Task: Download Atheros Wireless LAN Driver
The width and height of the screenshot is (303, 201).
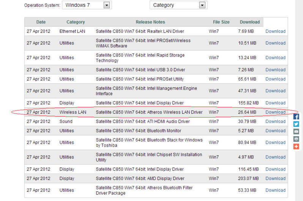Action: 275,112
